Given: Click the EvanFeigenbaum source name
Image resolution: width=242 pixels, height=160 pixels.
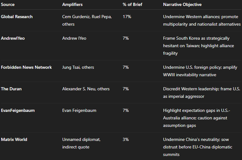Looking at the screenshot, I should [x=18, y=110].
